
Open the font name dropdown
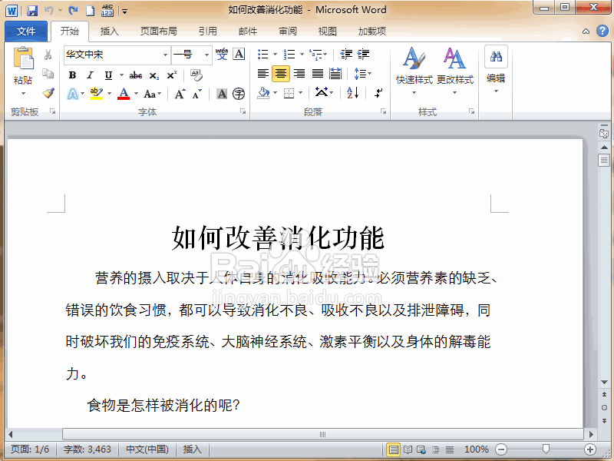point(166,55)
